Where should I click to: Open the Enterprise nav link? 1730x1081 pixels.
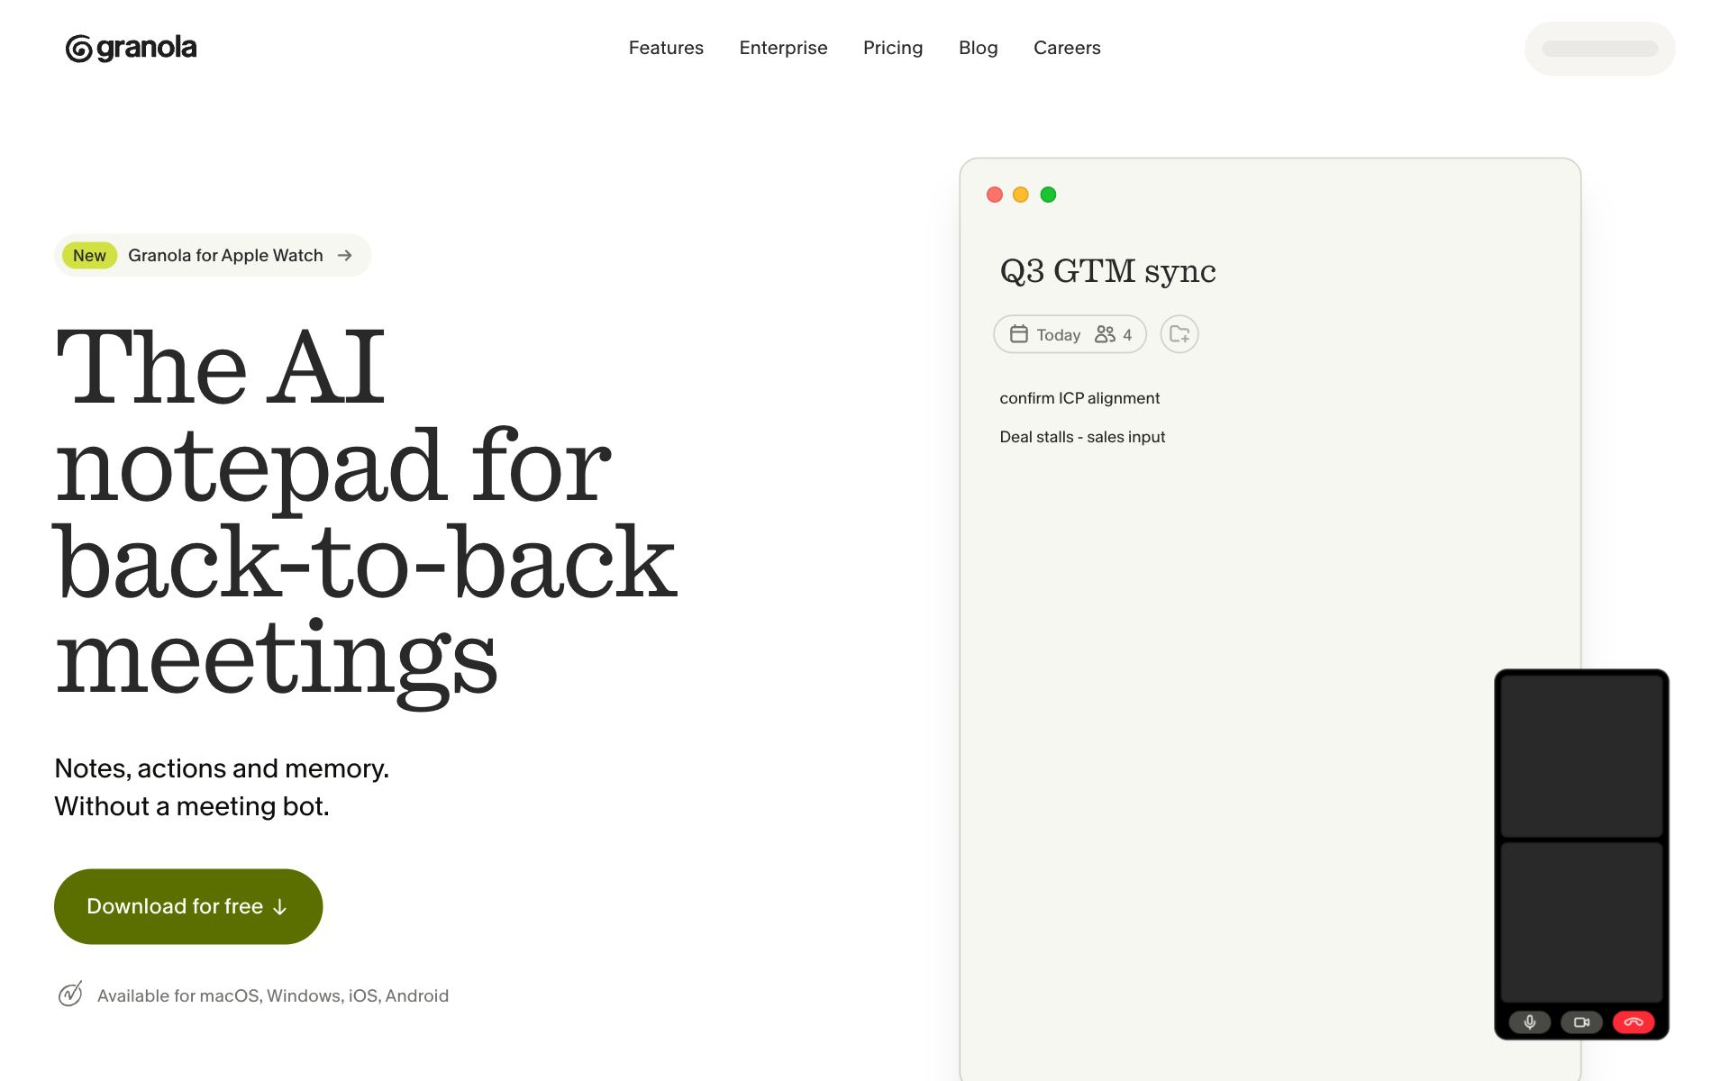coord(783,48)
